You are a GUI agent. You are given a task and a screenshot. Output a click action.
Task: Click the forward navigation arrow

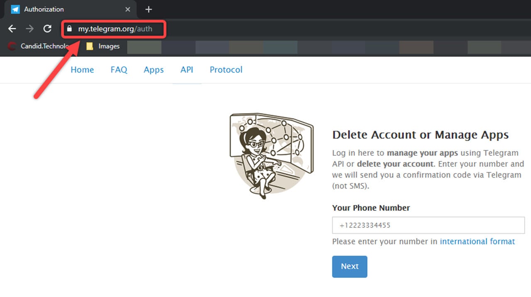pos(29,29)
